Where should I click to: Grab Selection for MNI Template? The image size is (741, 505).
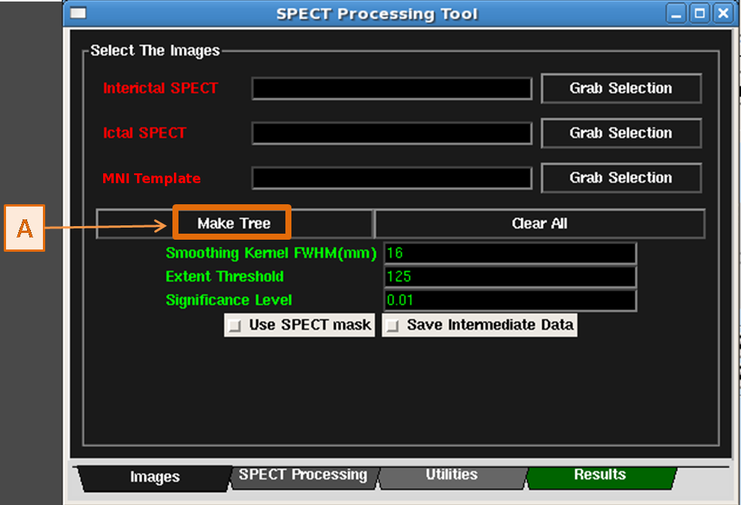point(621,179)
